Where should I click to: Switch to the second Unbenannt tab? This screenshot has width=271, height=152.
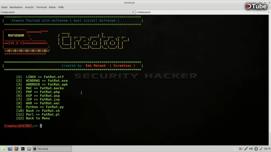[203, 12]
